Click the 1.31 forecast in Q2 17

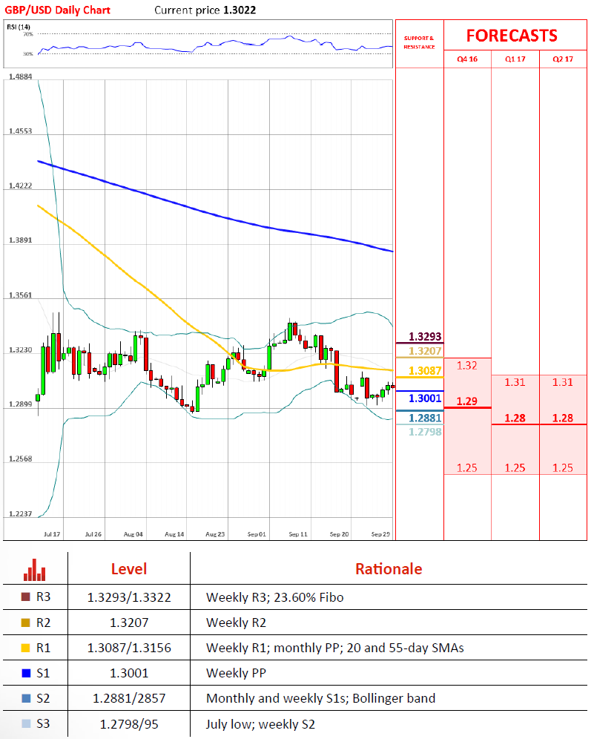click(x=562, y=382)
